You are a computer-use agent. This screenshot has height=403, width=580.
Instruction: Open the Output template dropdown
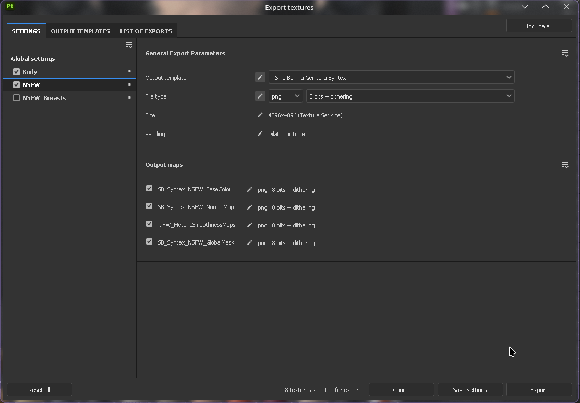(391, 78)
